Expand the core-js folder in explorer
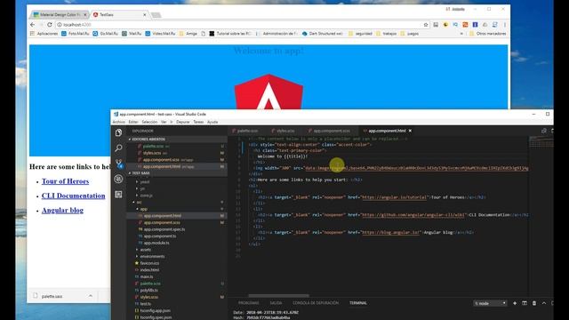This screenshot has width=569, height=320. coord(146,196)
